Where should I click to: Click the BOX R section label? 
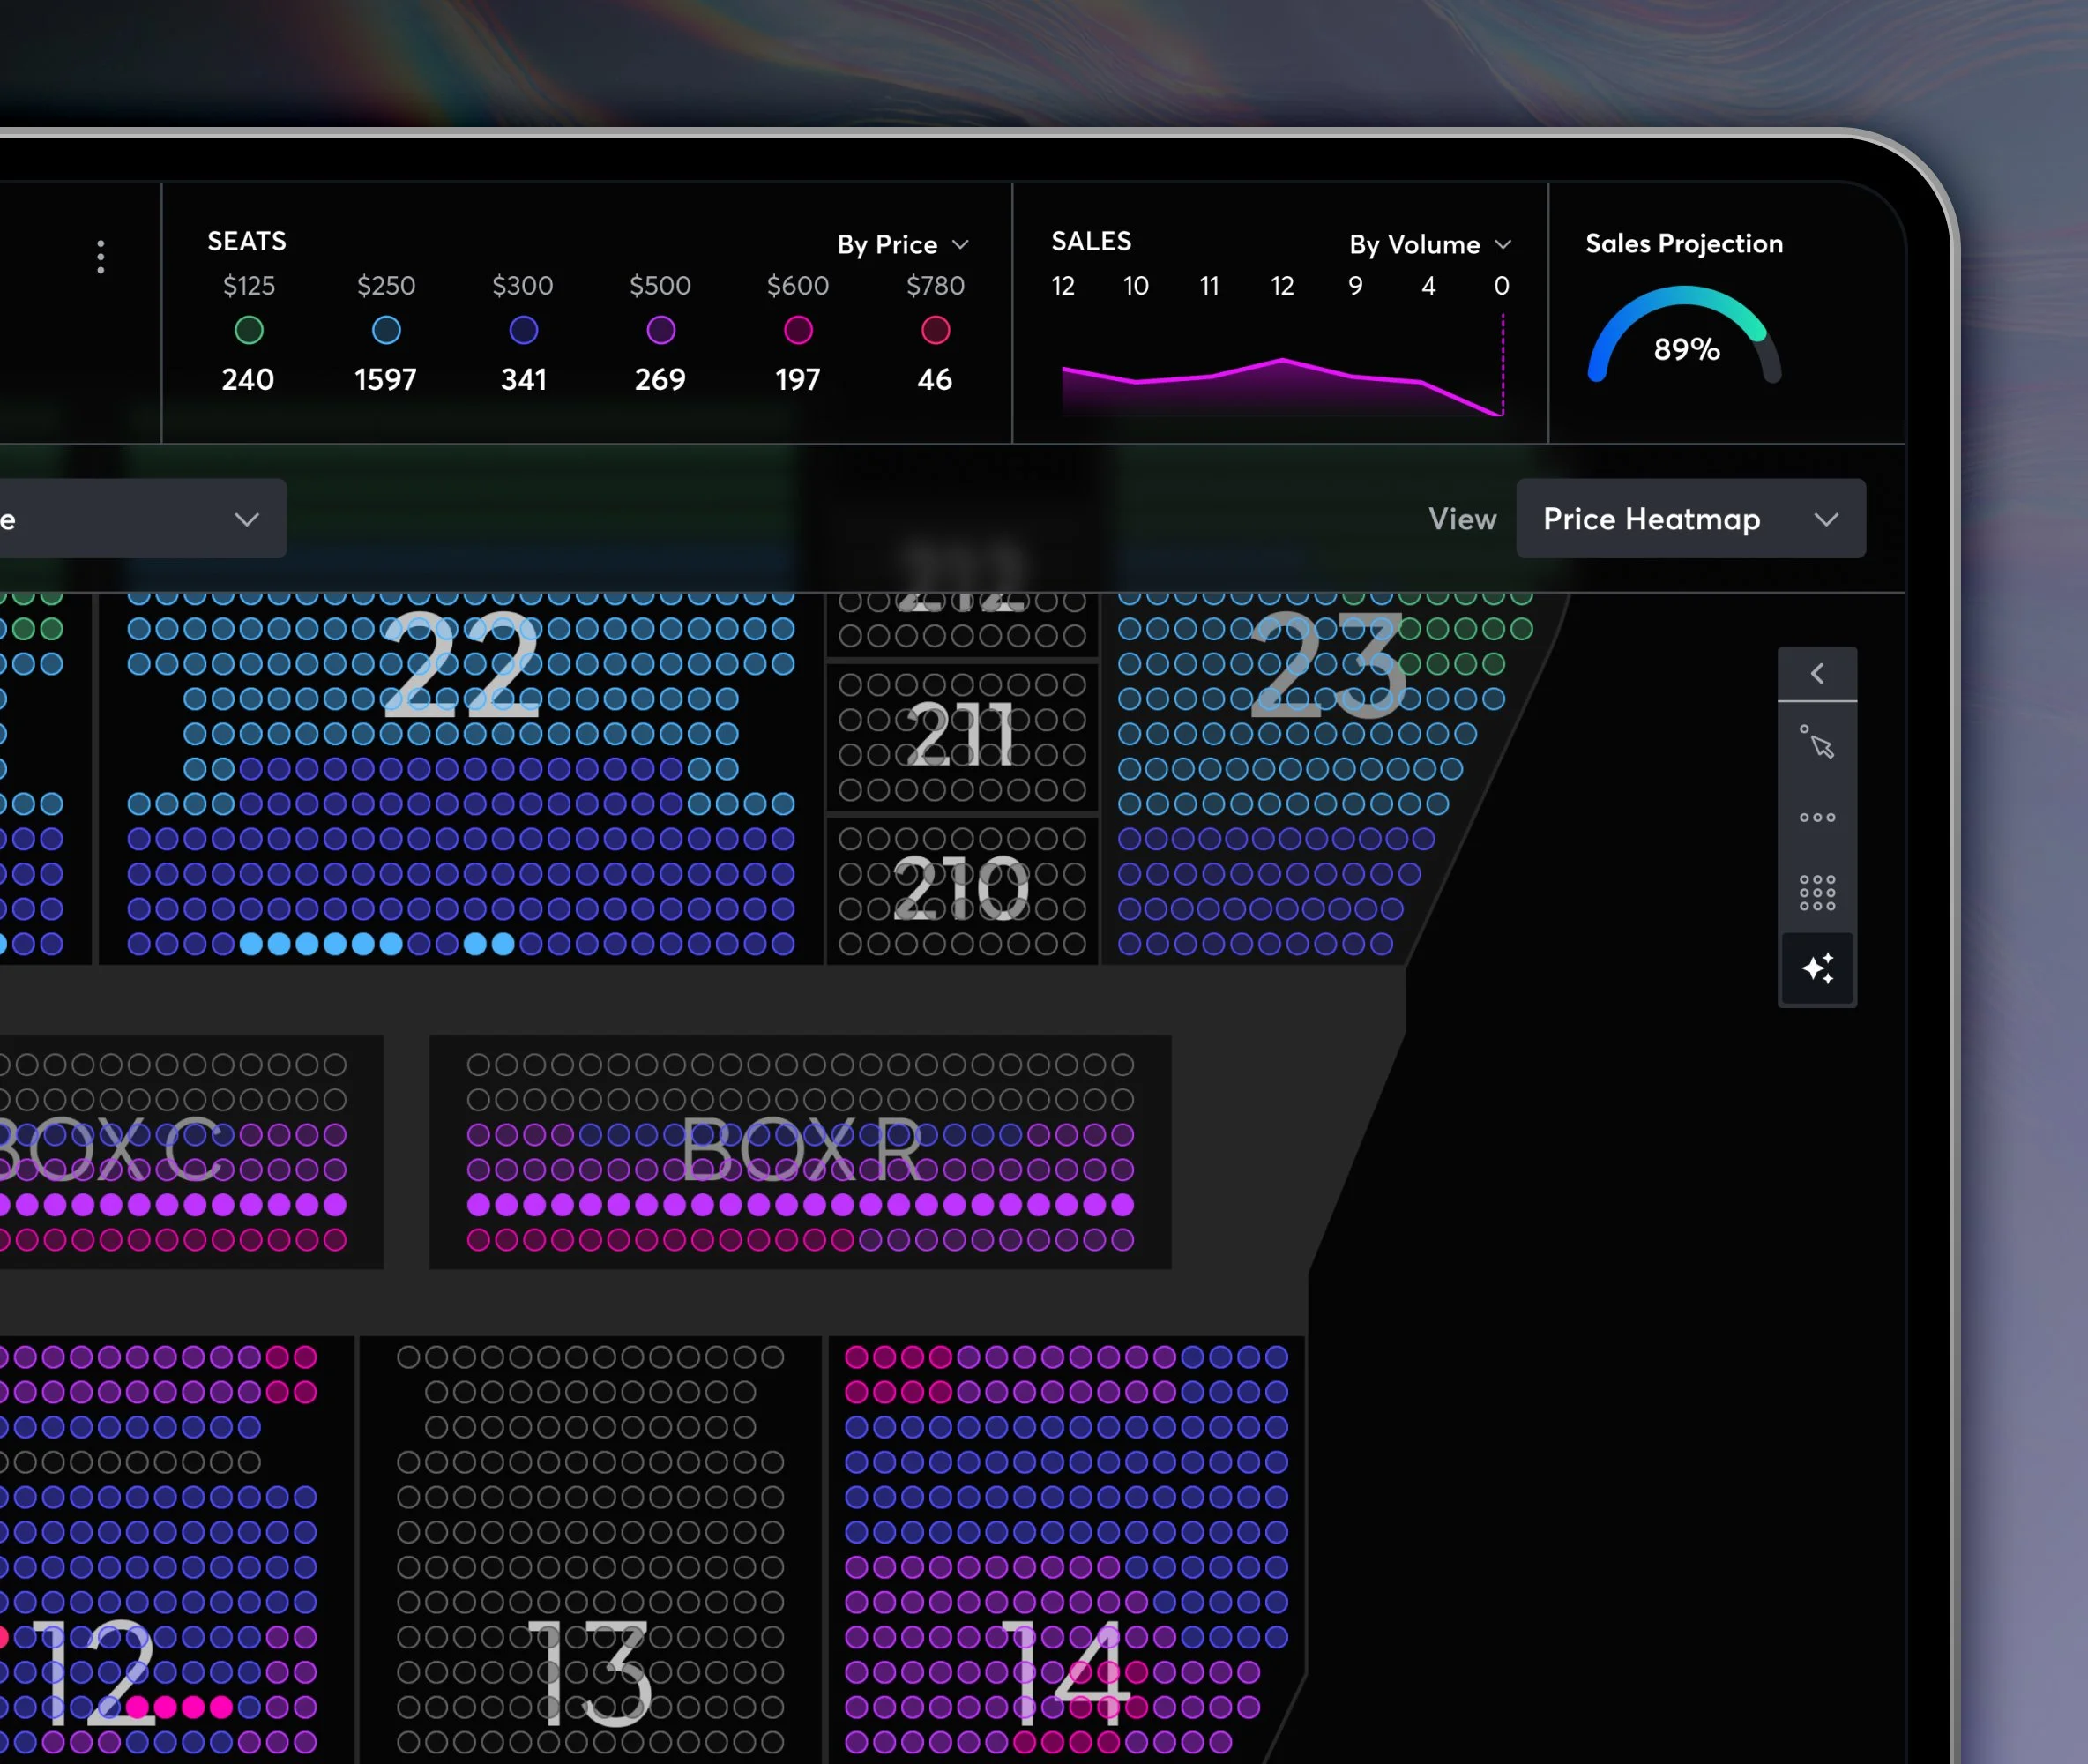pyautogui.click(x=800, y=1150)
